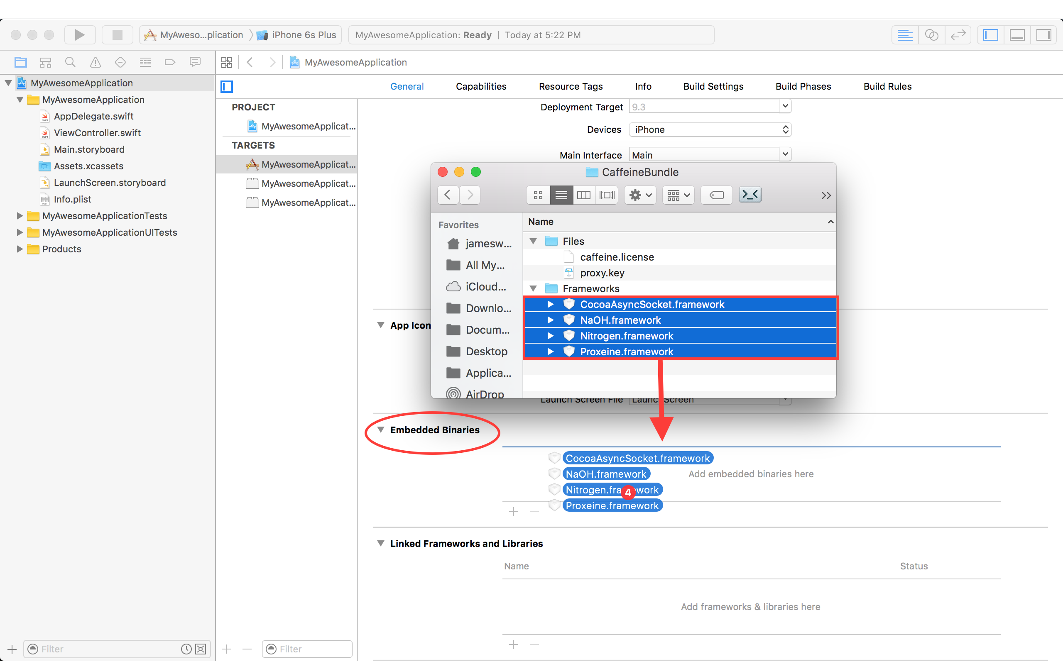Switch to the Build Phases tab
The image size is (1063, 664).
[803, 86]
